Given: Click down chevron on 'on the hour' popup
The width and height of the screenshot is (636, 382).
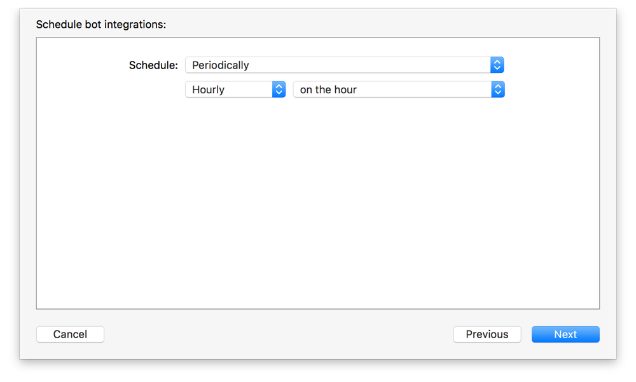Looking at the screenshot, I should click(x=497, y=91).
